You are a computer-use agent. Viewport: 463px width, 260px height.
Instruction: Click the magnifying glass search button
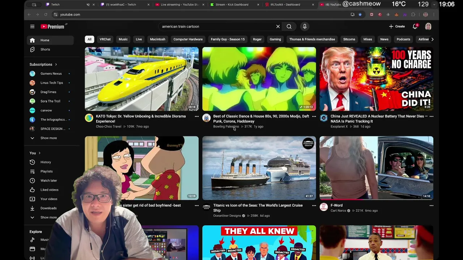pyautogui.click(x=289, y=26)
